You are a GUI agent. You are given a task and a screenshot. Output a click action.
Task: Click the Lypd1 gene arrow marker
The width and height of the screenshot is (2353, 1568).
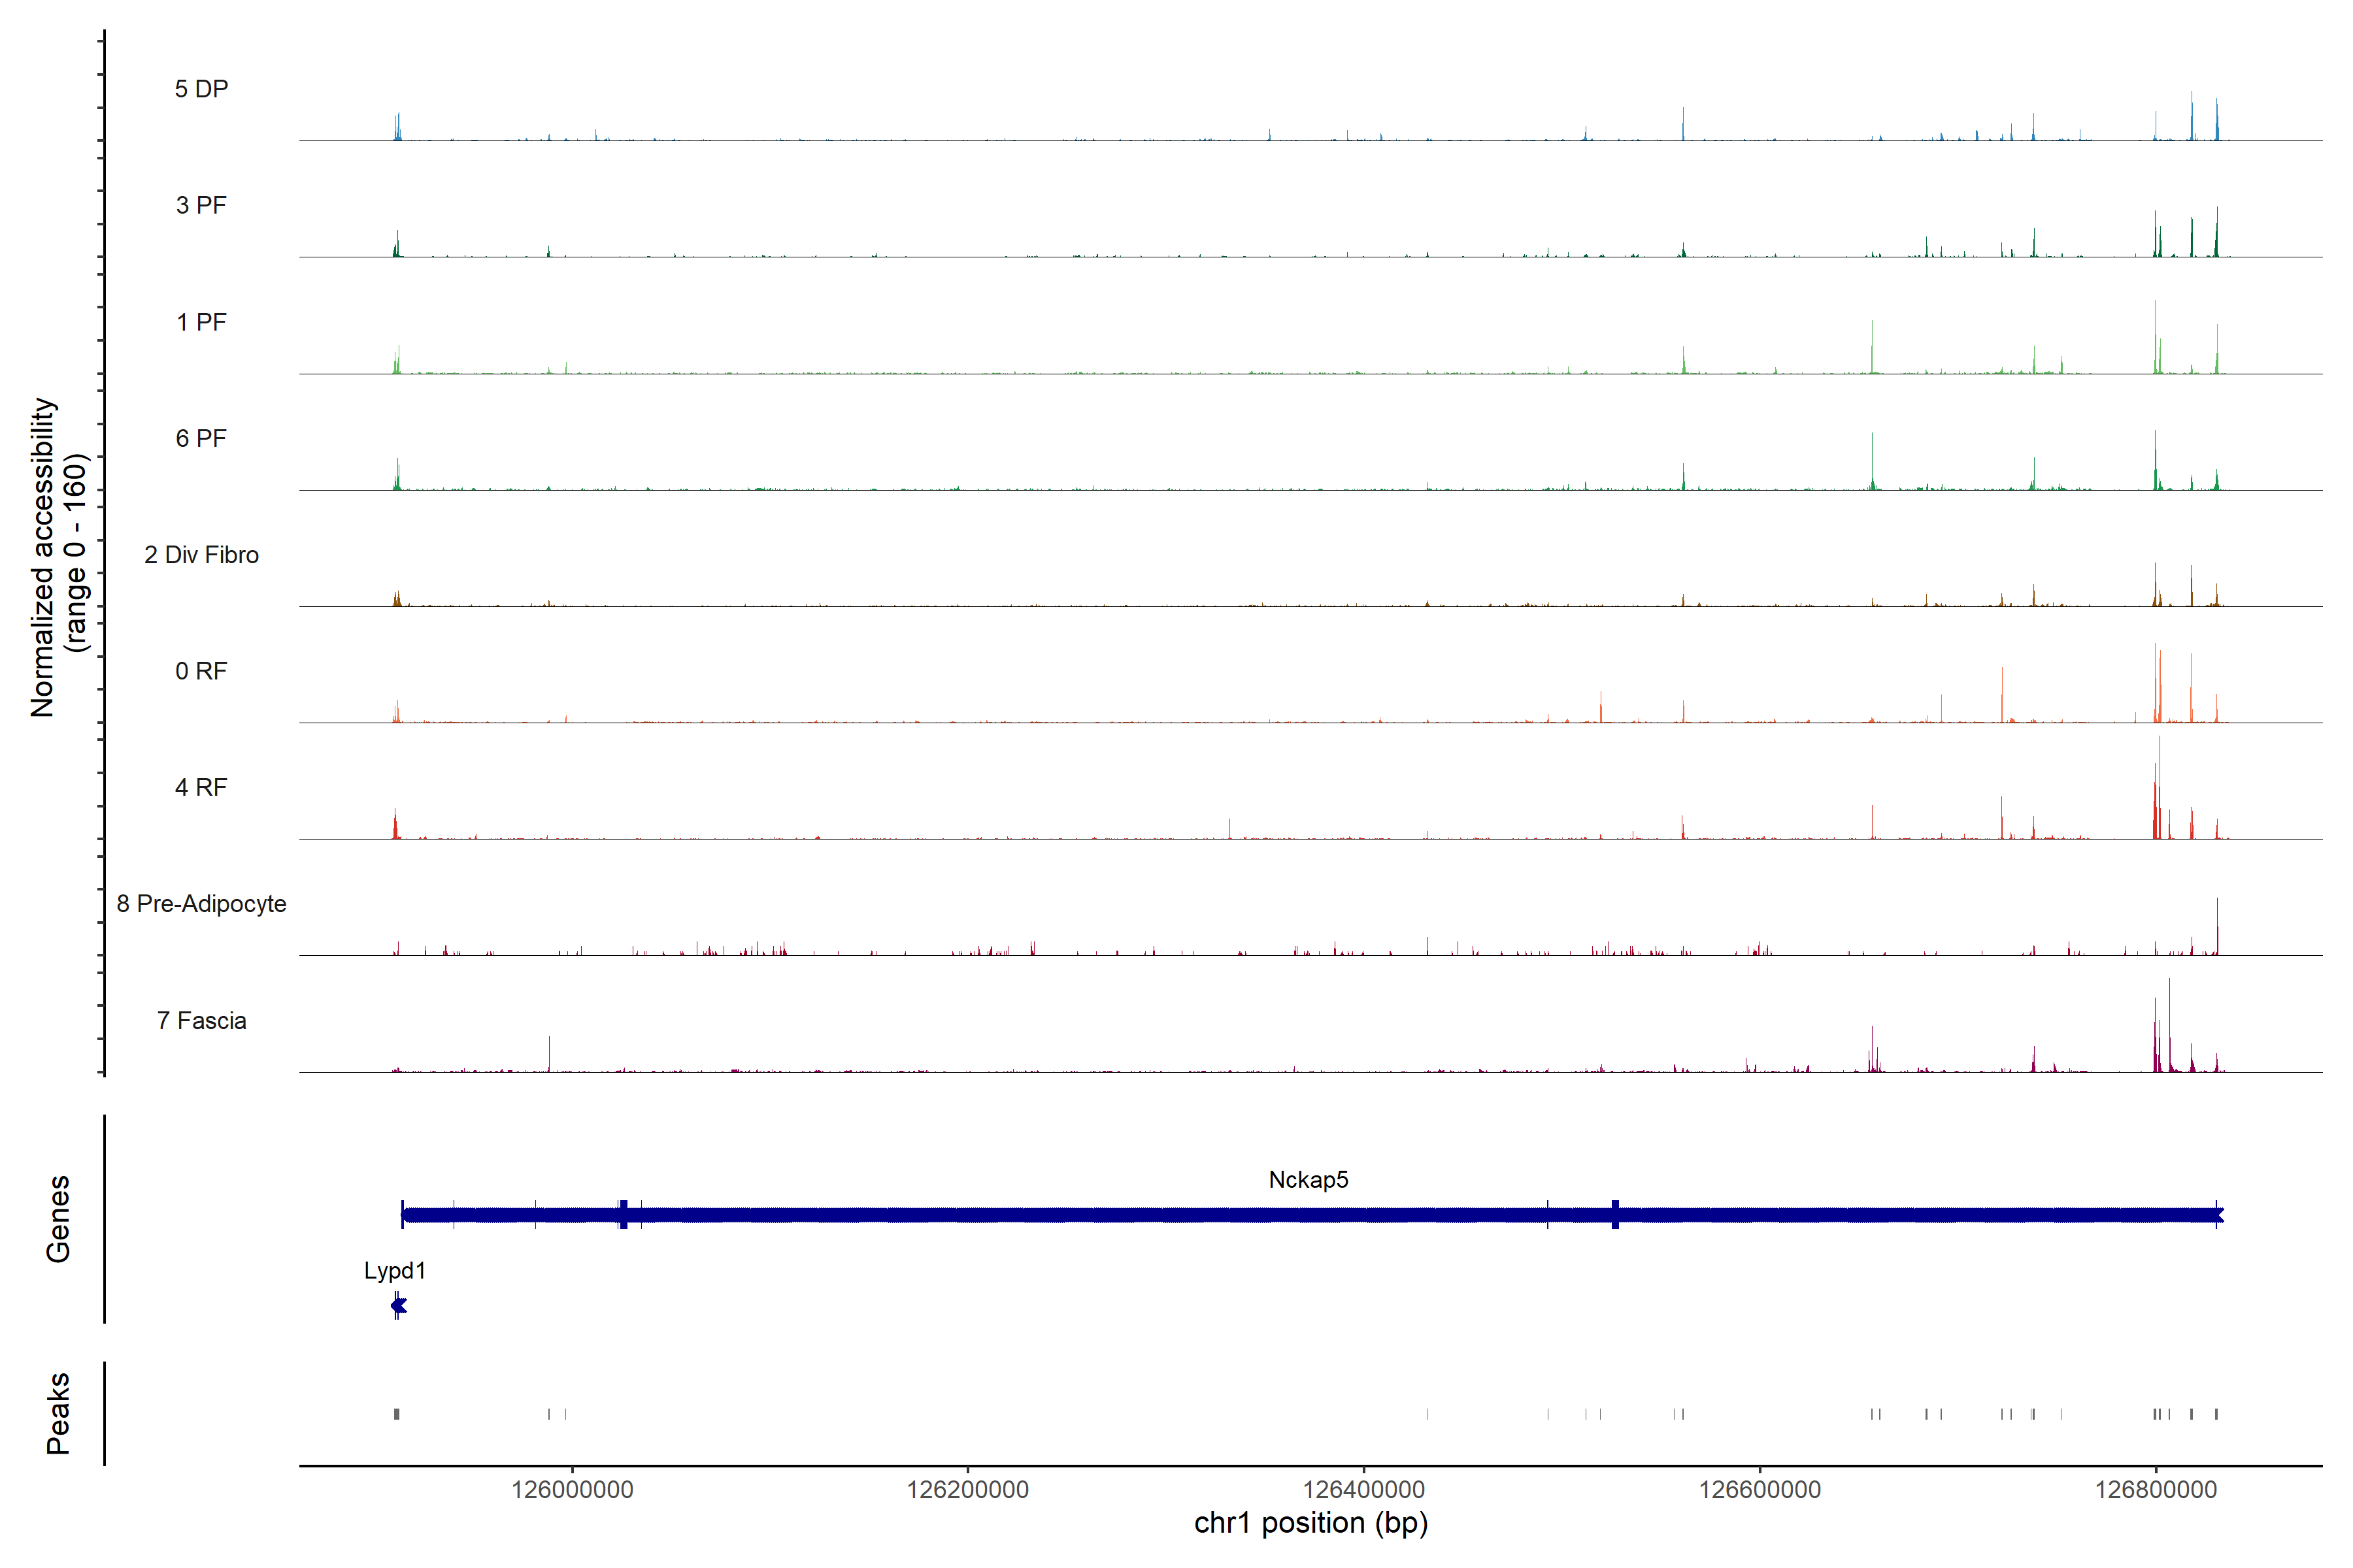click(x=398, y=1306)
